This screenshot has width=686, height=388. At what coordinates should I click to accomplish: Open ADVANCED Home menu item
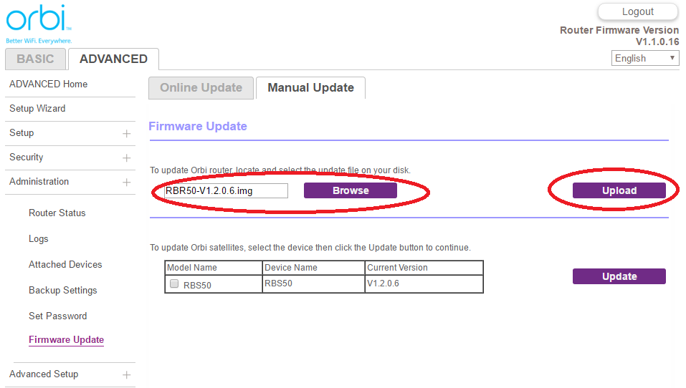click(49, 84)
